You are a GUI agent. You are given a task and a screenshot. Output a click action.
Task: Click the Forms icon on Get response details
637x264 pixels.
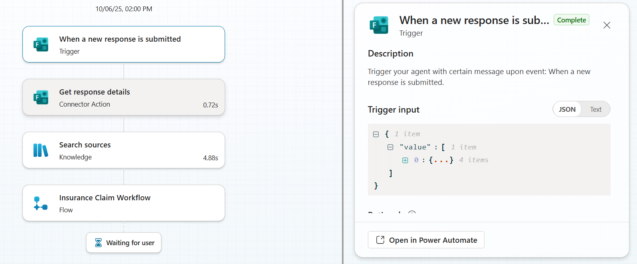(41, 97)
